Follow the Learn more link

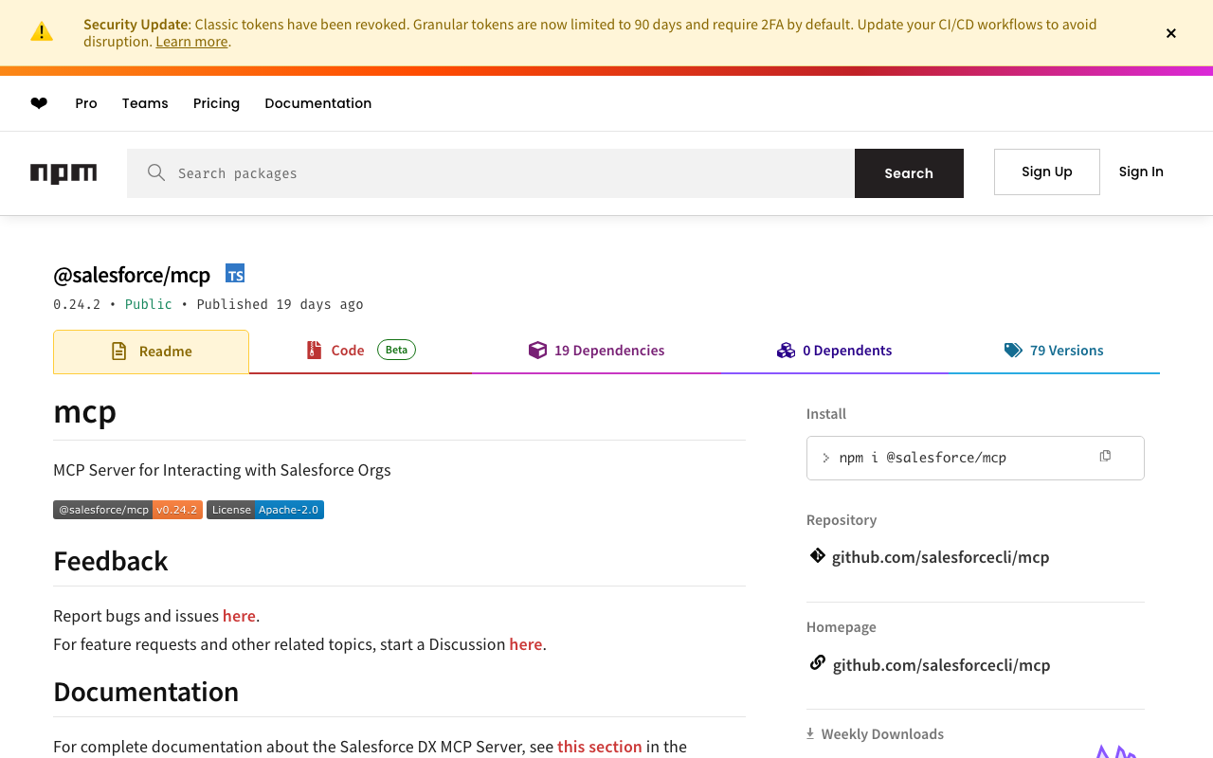[x=191, y=42]
